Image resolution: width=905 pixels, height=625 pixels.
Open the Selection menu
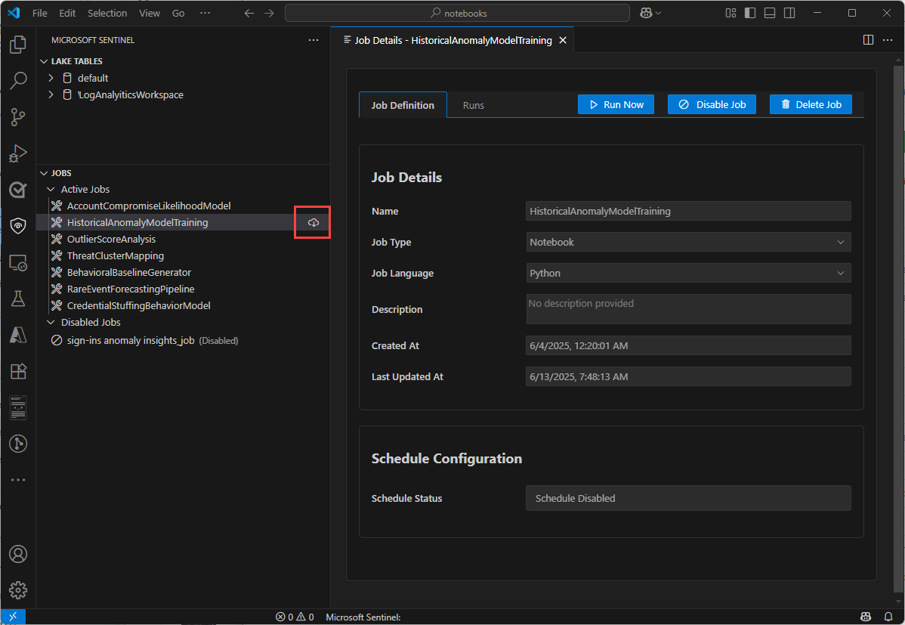(107, 13)
